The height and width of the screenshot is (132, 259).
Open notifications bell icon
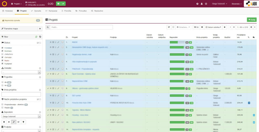click(201, 4)
